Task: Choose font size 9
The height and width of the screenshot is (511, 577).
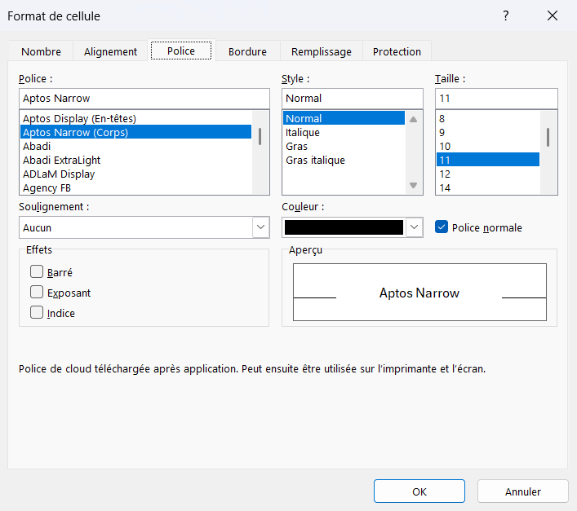Action: pos(488,132)
